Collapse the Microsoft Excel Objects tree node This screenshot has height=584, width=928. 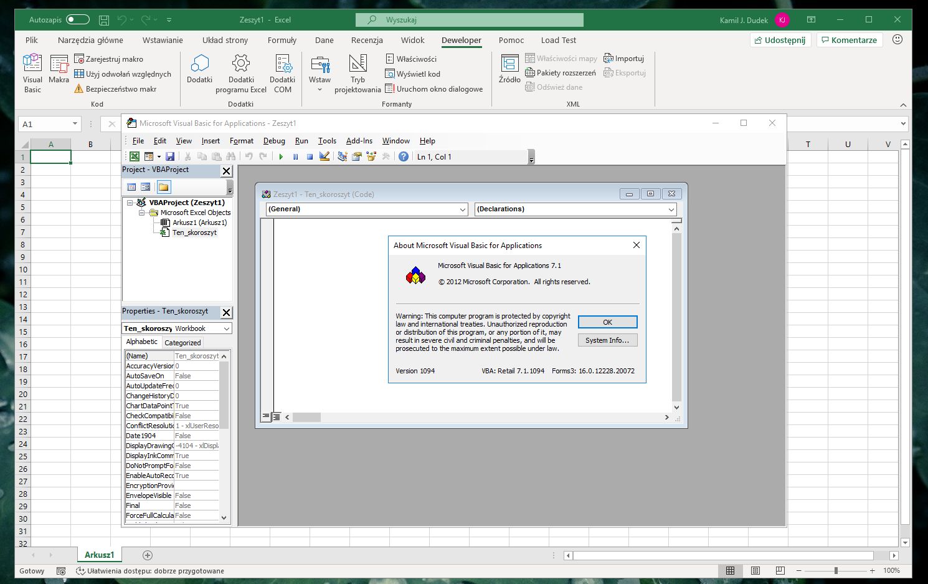[142, 213]
